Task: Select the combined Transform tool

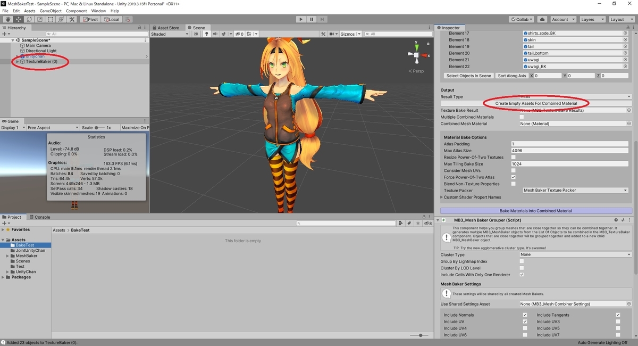Action: tap(61, 19)
